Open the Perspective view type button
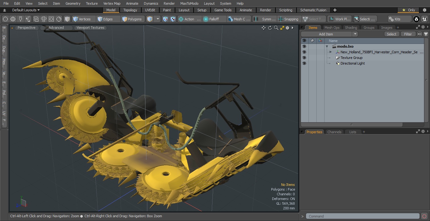The width and height of the screenshot is (430, 221). pos(26,28)
